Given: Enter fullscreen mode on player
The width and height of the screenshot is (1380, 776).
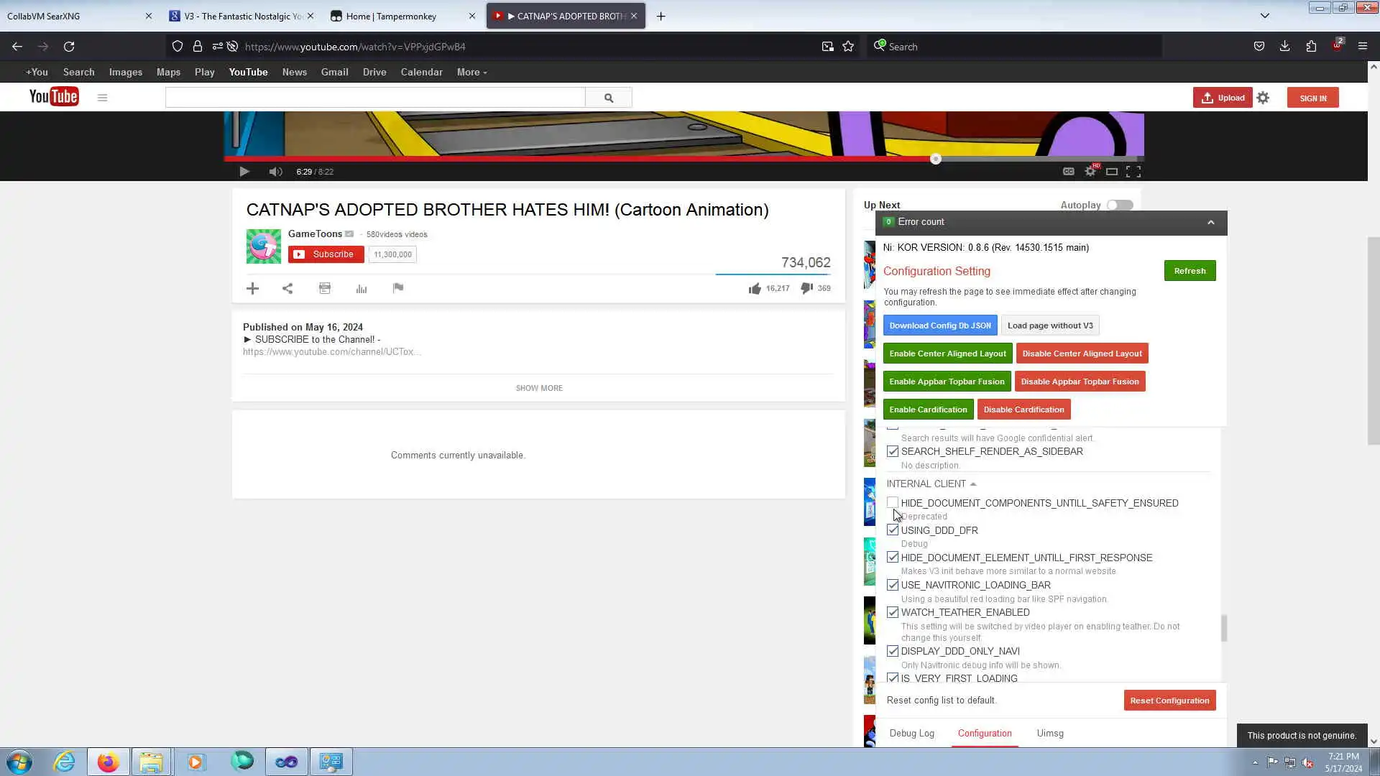Looking at the screenshot, I should pos(1133,172).
